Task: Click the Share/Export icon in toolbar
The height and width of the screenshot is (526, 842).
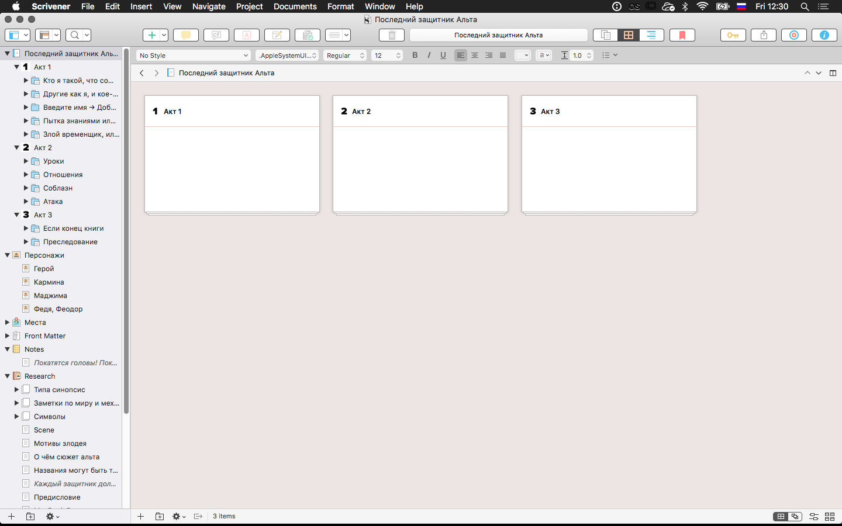Action: point(764,35)
